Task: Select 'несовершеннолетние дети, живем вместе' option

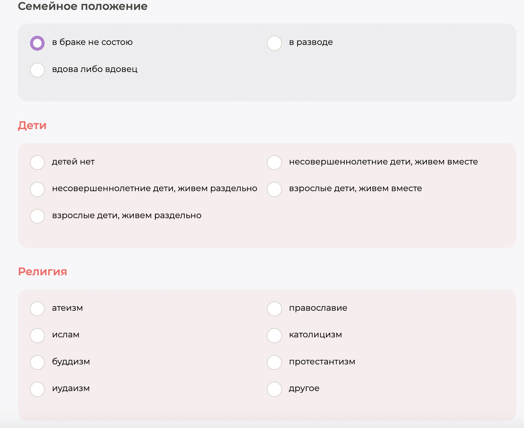Action: click(274, 163)
